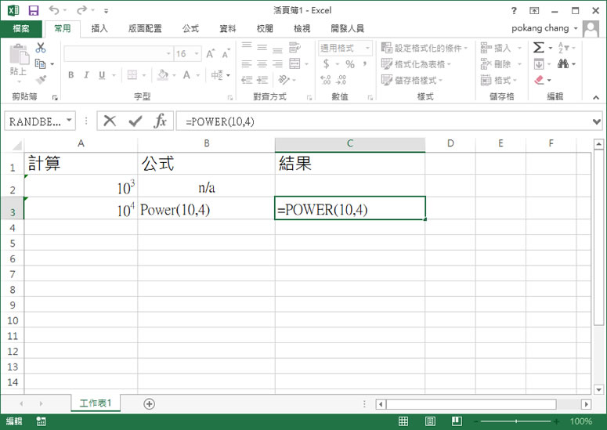Click the Orientation text angle icon
The width and height of the screenshot is (607, 430).
(284, 80)
